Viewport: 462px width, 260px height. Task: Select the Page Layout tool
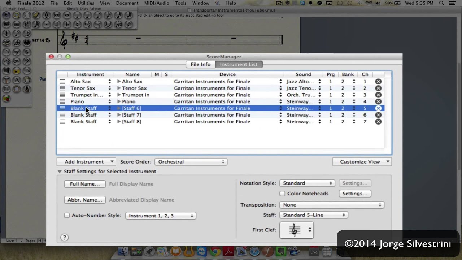pyautogui.click(x=27, y=80)
